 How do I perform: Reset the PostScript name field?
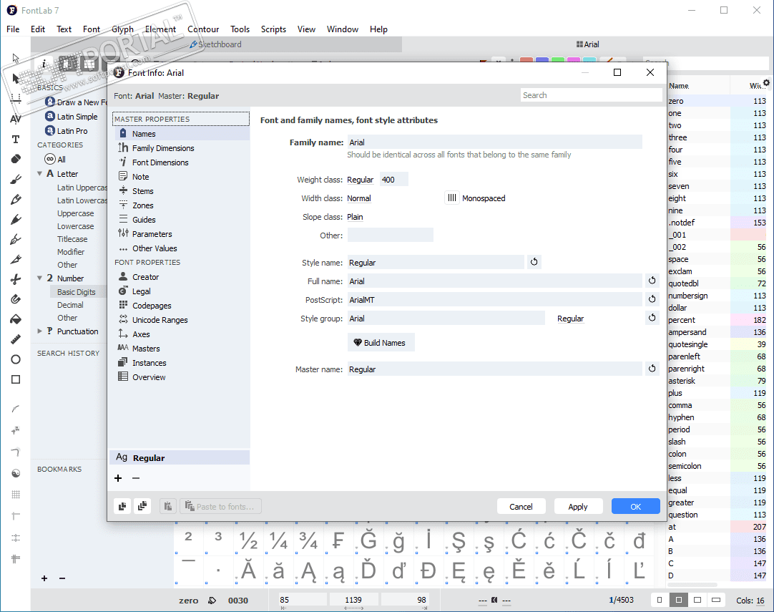click(x=652, y=299)
